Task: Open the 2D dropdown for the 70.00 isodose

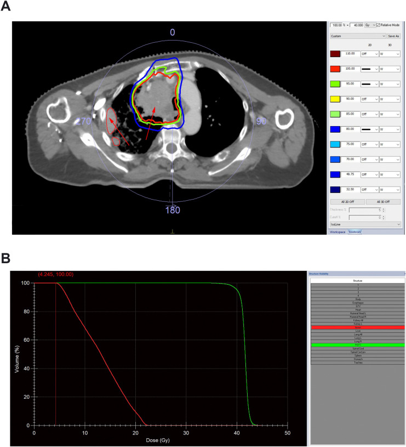Action: click(x=369, y=160)
